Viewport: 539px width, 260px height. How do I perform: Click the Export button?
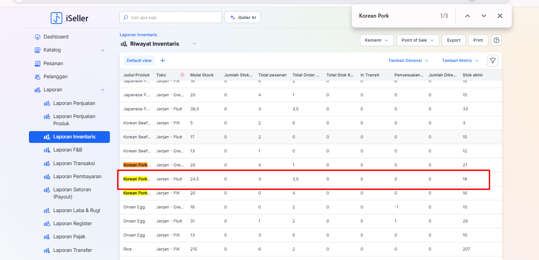pos(454,40)
